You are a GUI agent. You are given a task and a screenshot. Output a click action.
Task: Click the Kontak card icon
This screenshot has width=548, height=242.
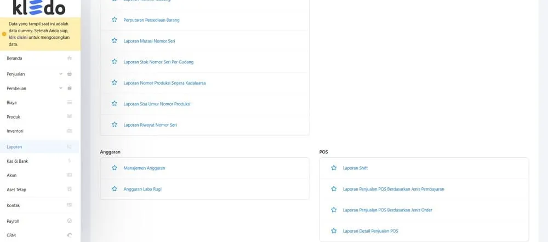70,205
